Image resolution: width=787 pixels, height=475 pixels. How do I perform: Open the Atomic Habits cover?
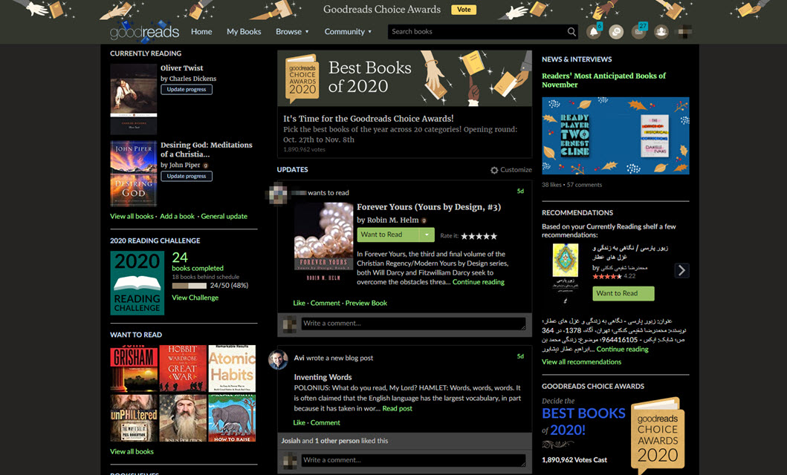click(232, 368)
